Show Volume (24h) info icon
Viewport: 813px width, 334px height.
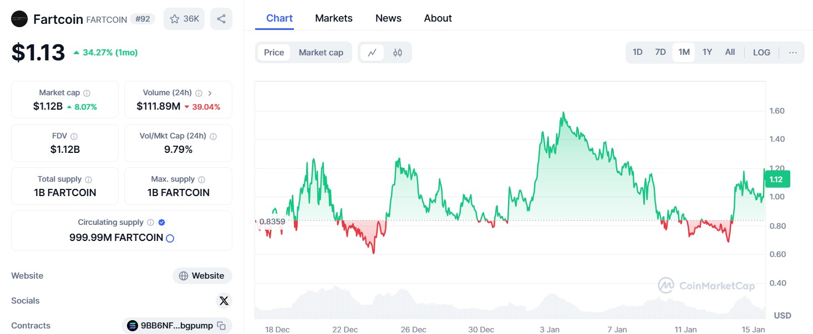[199, 93]
